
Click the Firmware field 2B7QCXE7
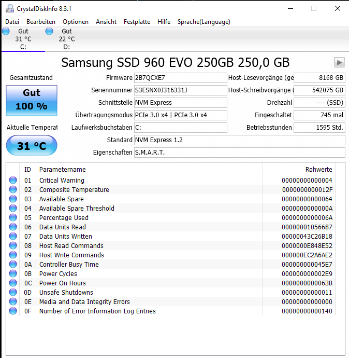click(180, 78)
